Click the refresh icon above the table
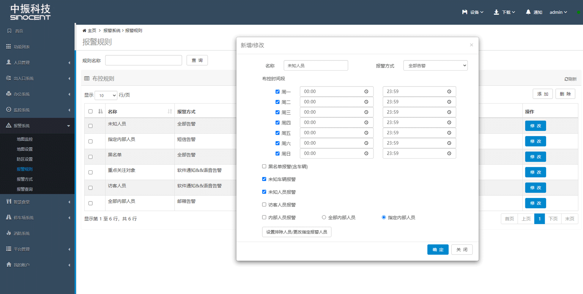 [566, 79]
